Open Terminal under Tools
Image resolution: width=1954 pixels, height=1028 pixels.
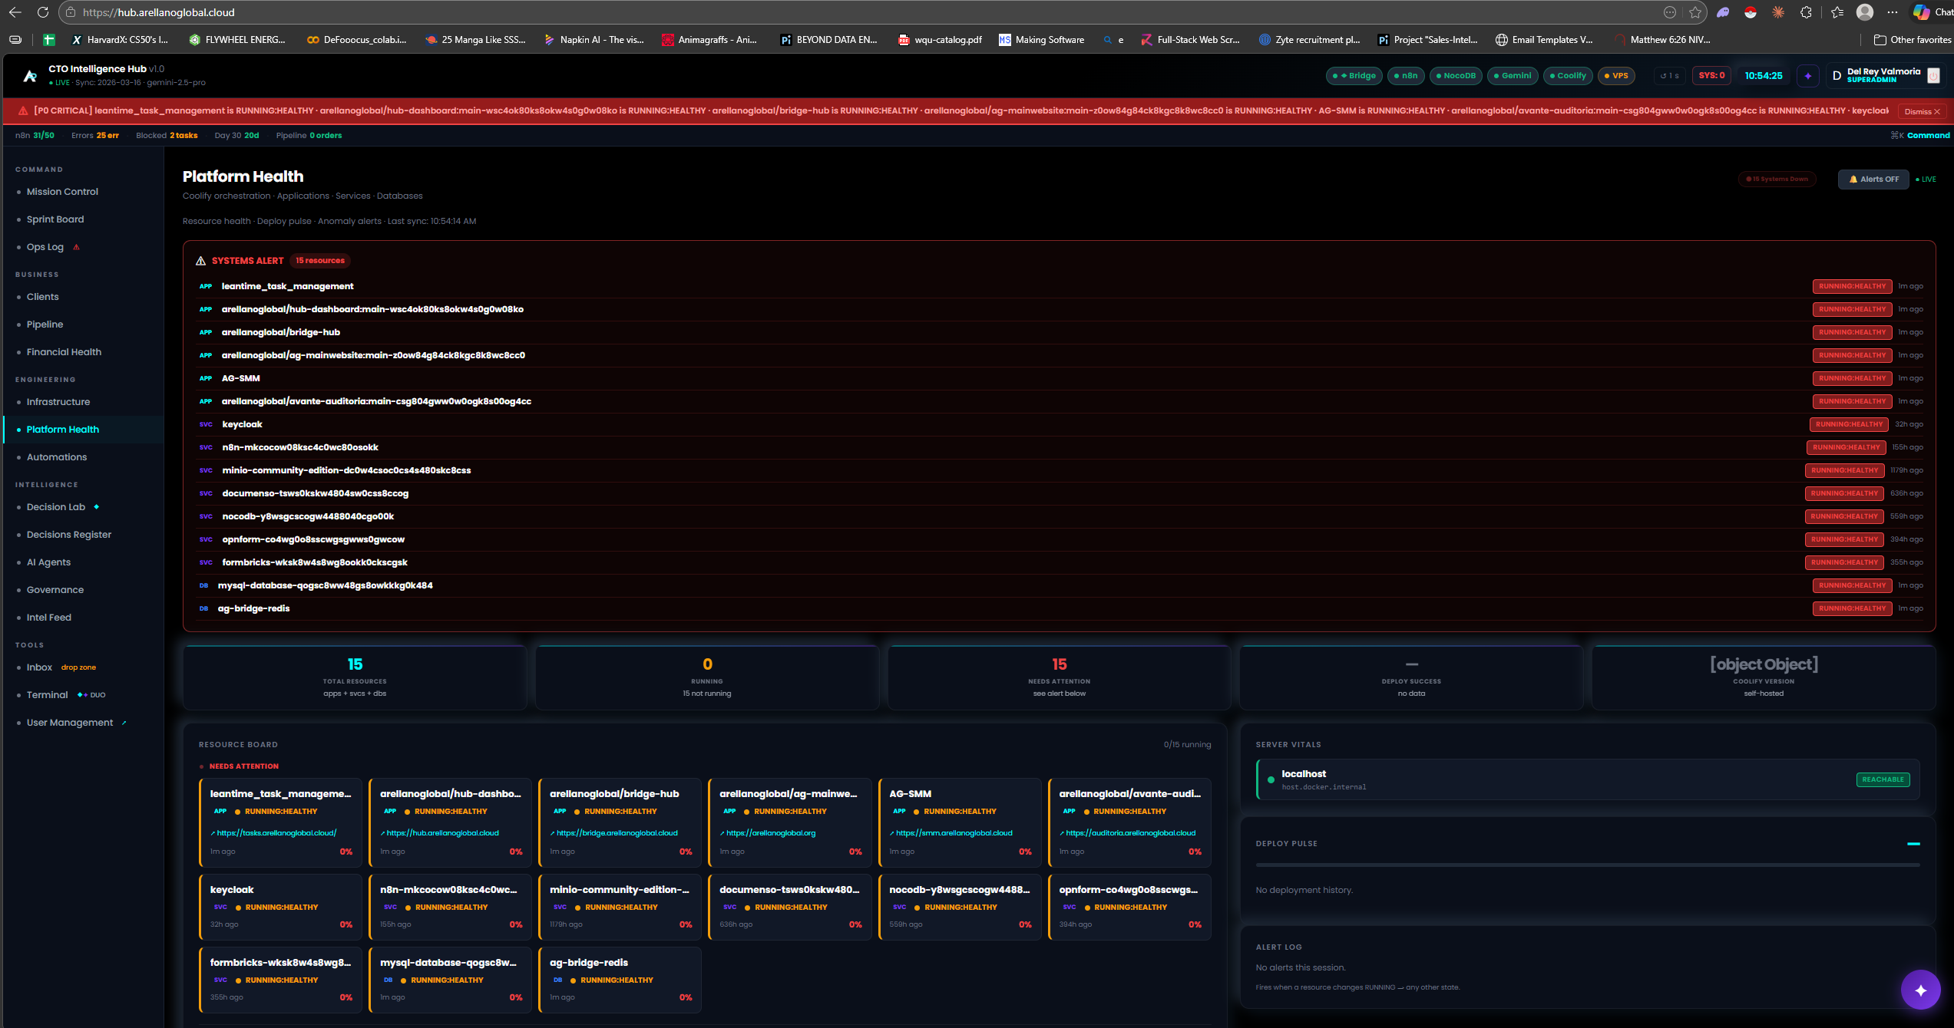tap(48, 695)
